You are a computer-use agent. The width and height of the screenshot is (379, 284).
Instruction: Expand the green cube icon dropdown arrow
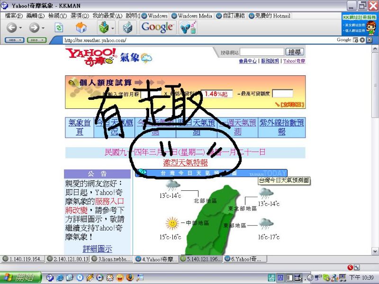point(113,28)
